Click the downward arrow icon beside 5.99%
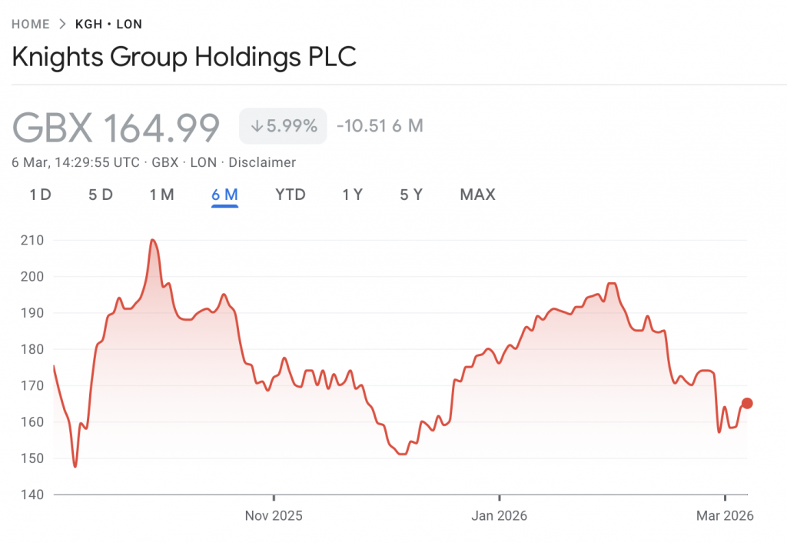The image size is (787, 543). click(257, 126)
